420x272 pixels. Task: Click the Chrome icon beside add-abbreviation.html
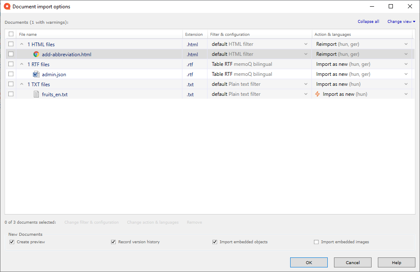tap(36, 54)
